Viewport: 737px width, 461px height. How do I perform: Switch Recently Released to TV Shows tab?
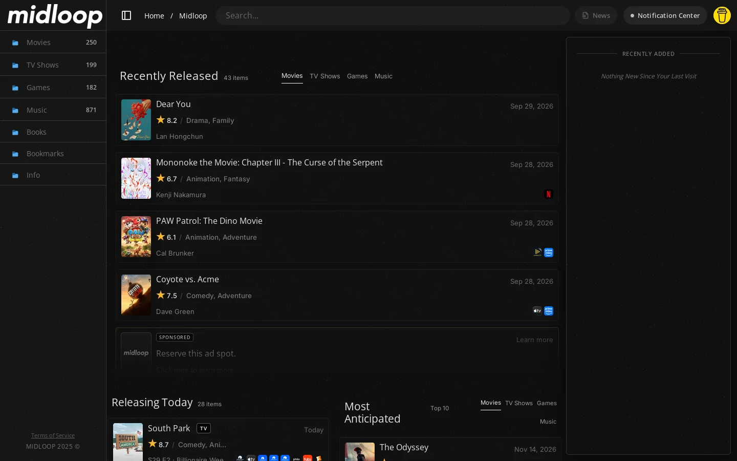[x=324, y=76]
